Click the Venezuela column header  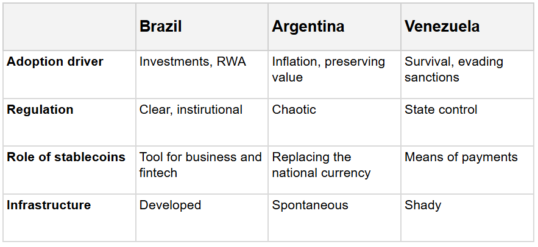[442, 27]
